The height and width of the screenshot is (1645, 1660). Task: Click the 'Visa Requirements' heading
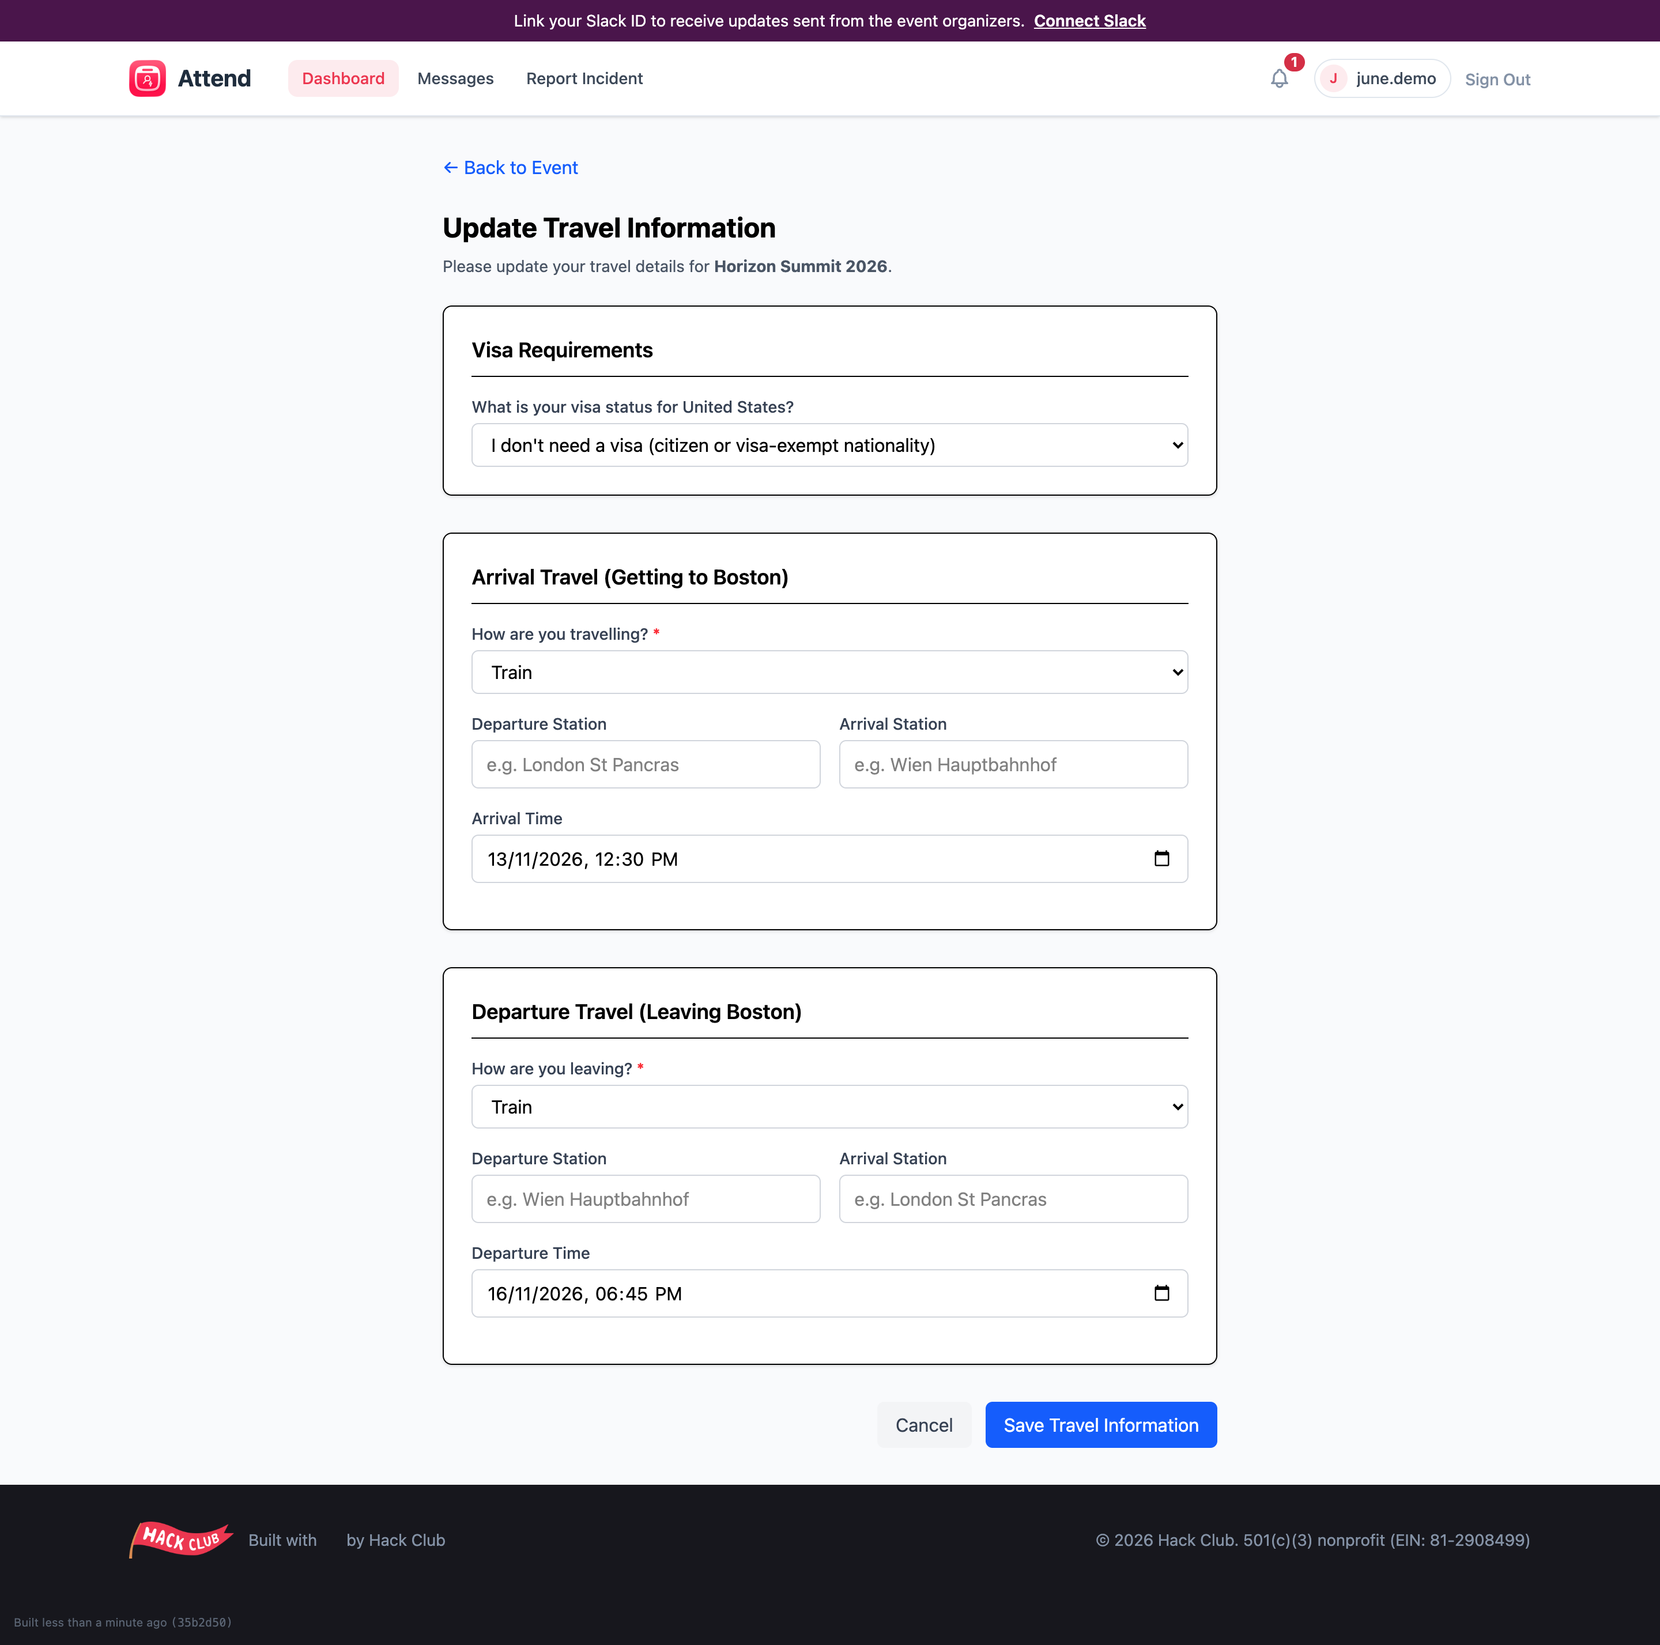click(562, 350)
